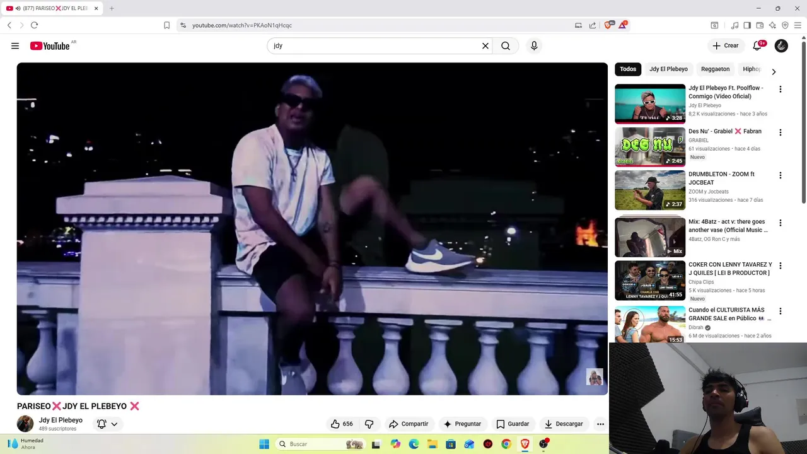Open Microsoft Edge from the taskbar
The height and width of the screenshot is (454, 807).
tap(414, 444)
